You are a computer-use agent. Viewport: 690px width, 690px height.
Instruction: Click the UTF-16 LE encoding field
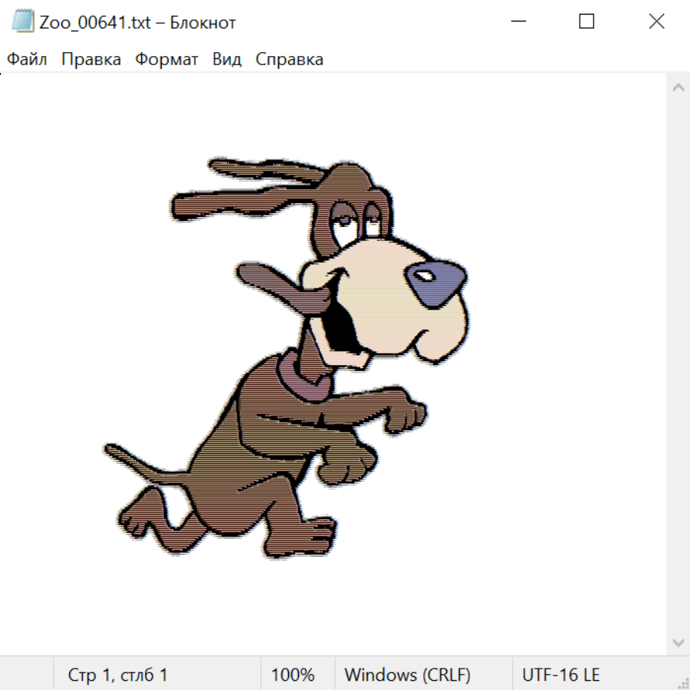(560, 675)
